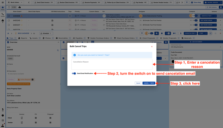Open IVR-Web instructions for work order 6403240
The width and height of the screenshot is (223, 128).
[x=52, y=21]
